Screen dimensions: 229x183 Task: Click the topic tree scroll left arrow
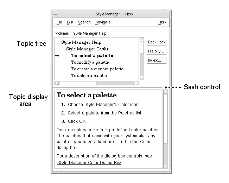click(x=57, y=83)
